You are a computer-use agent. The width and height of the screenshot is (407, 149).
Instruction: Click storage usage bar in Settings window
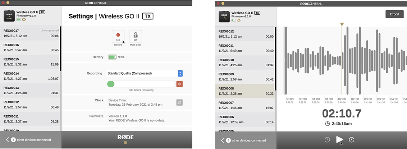click(141, 84)
